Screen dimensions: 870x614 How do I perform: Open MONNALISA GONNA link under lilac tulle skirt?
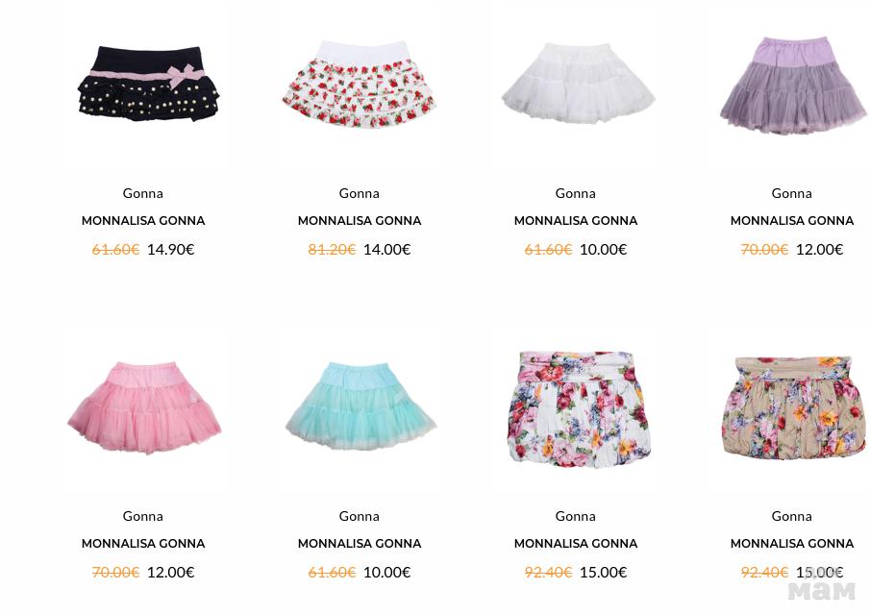pyautogui.click(x=792, y=221)
